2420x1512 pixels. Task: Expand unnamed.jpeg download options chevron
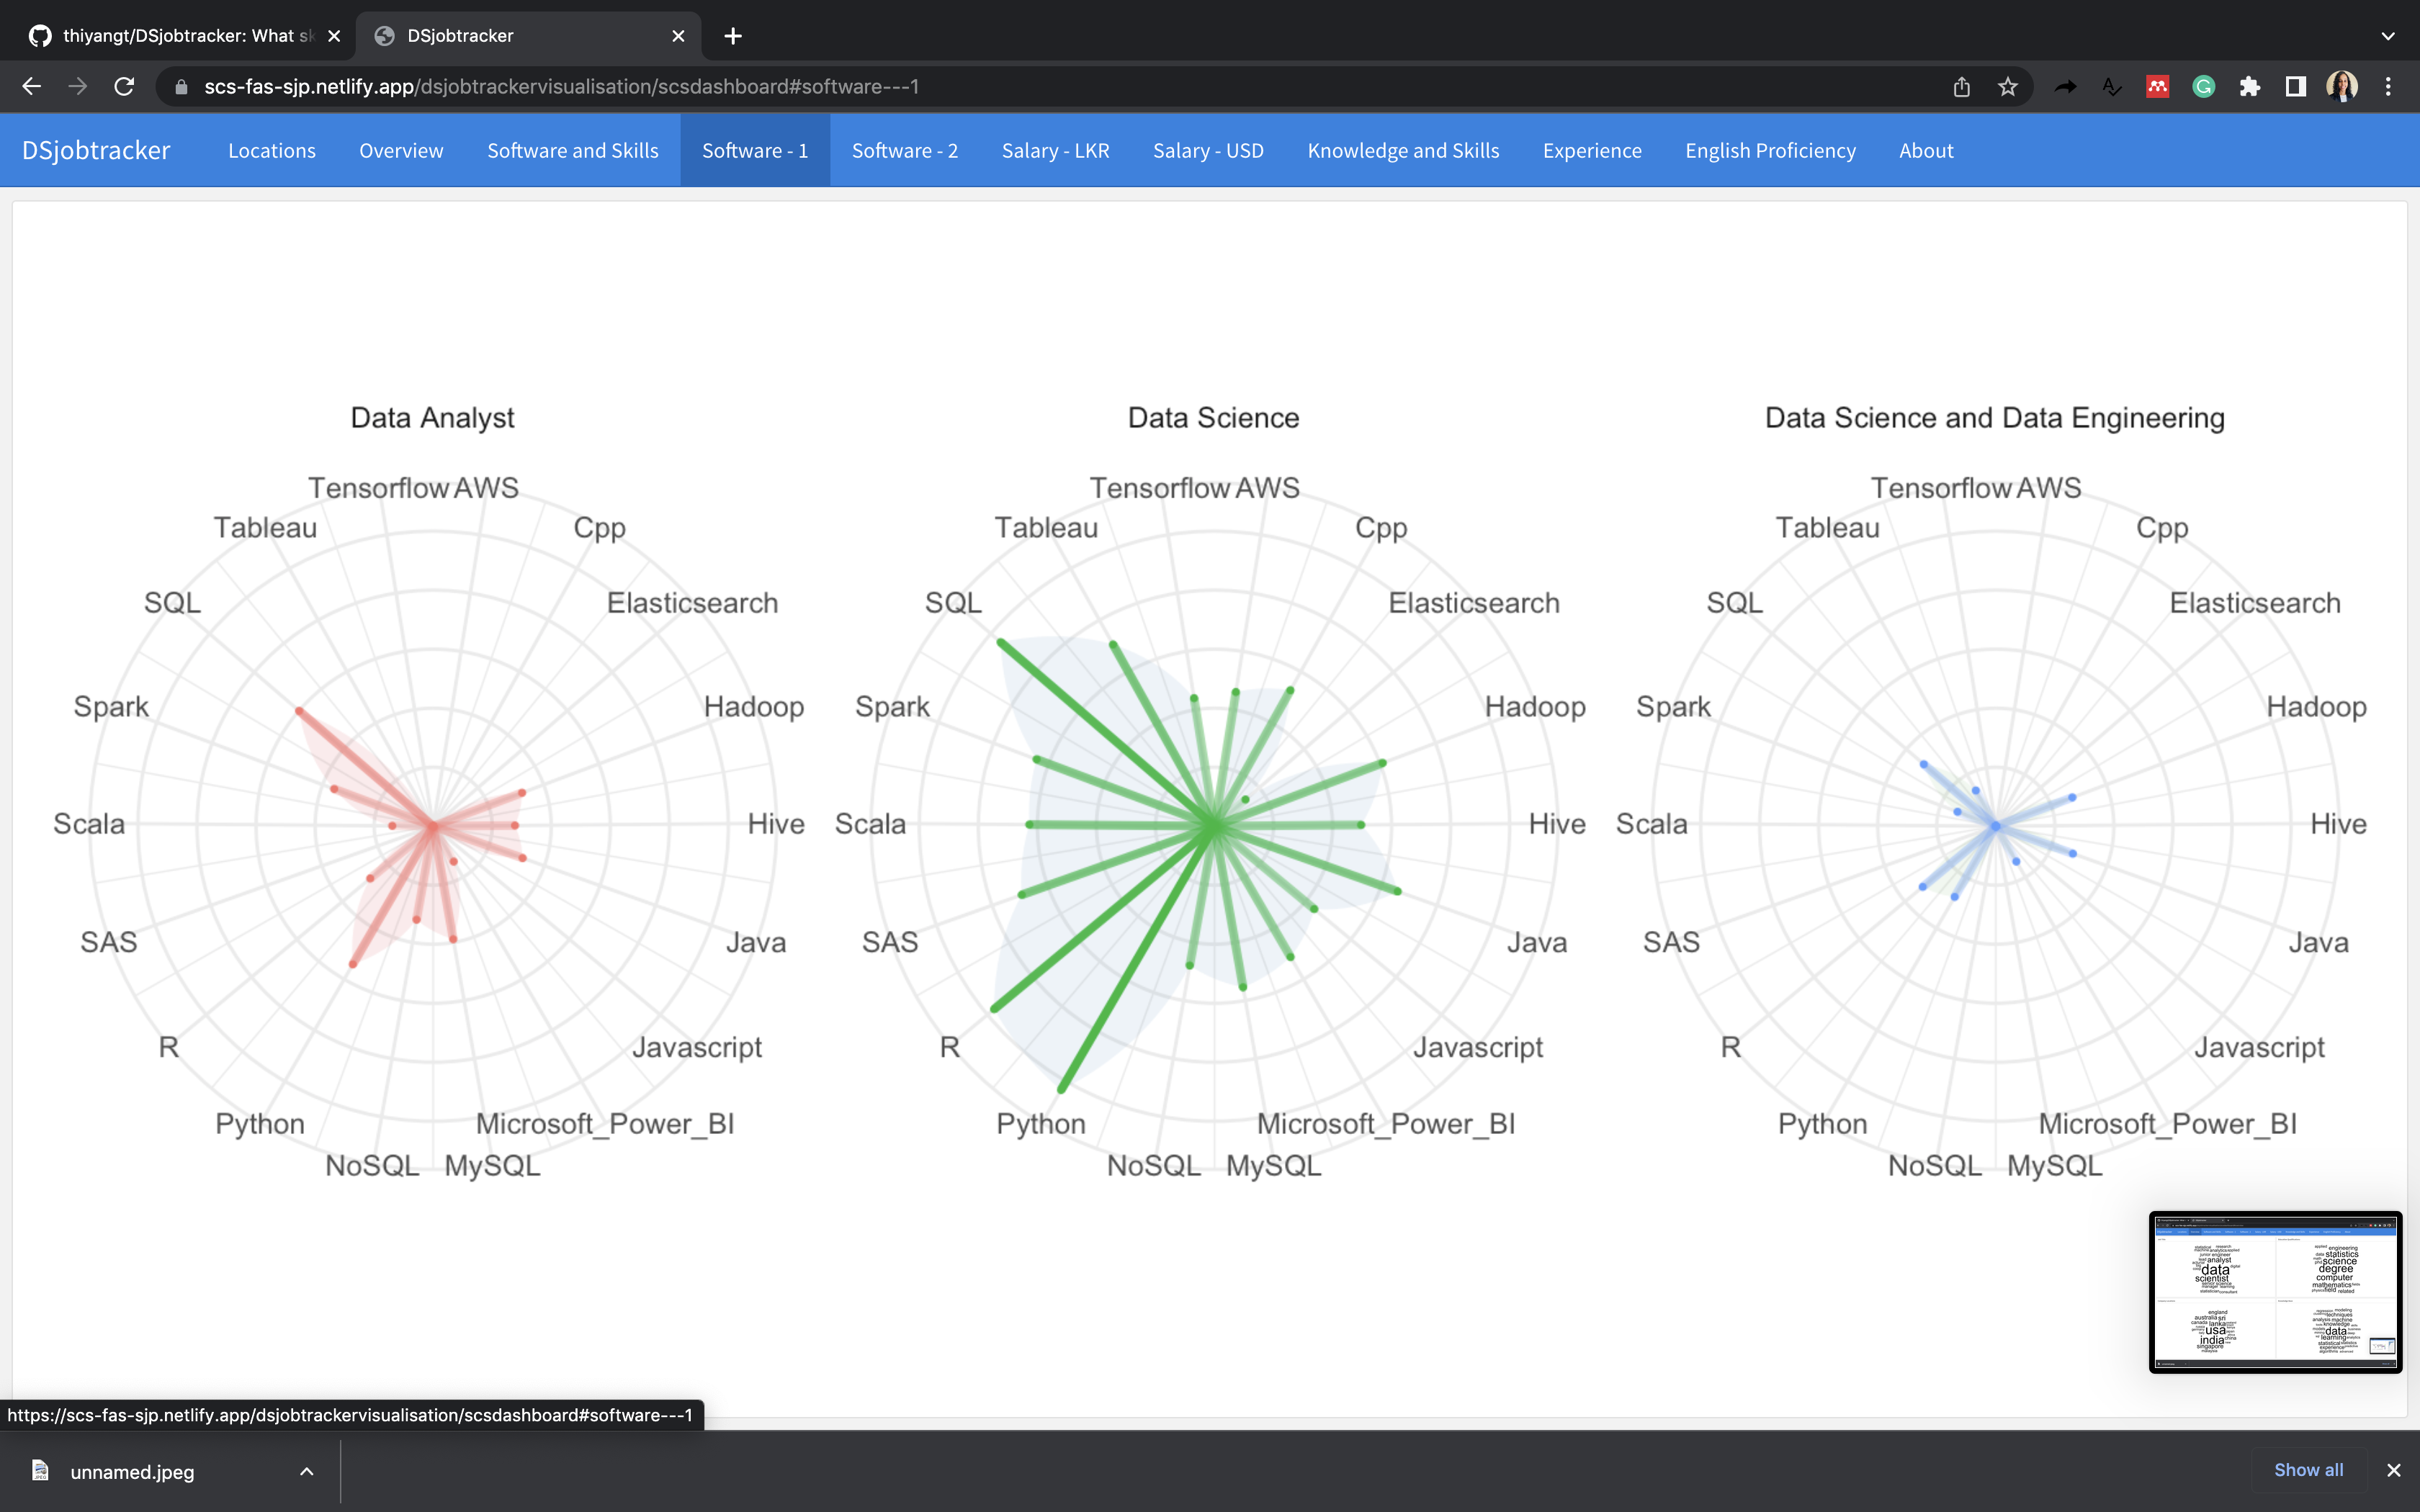click(307, 1471)
